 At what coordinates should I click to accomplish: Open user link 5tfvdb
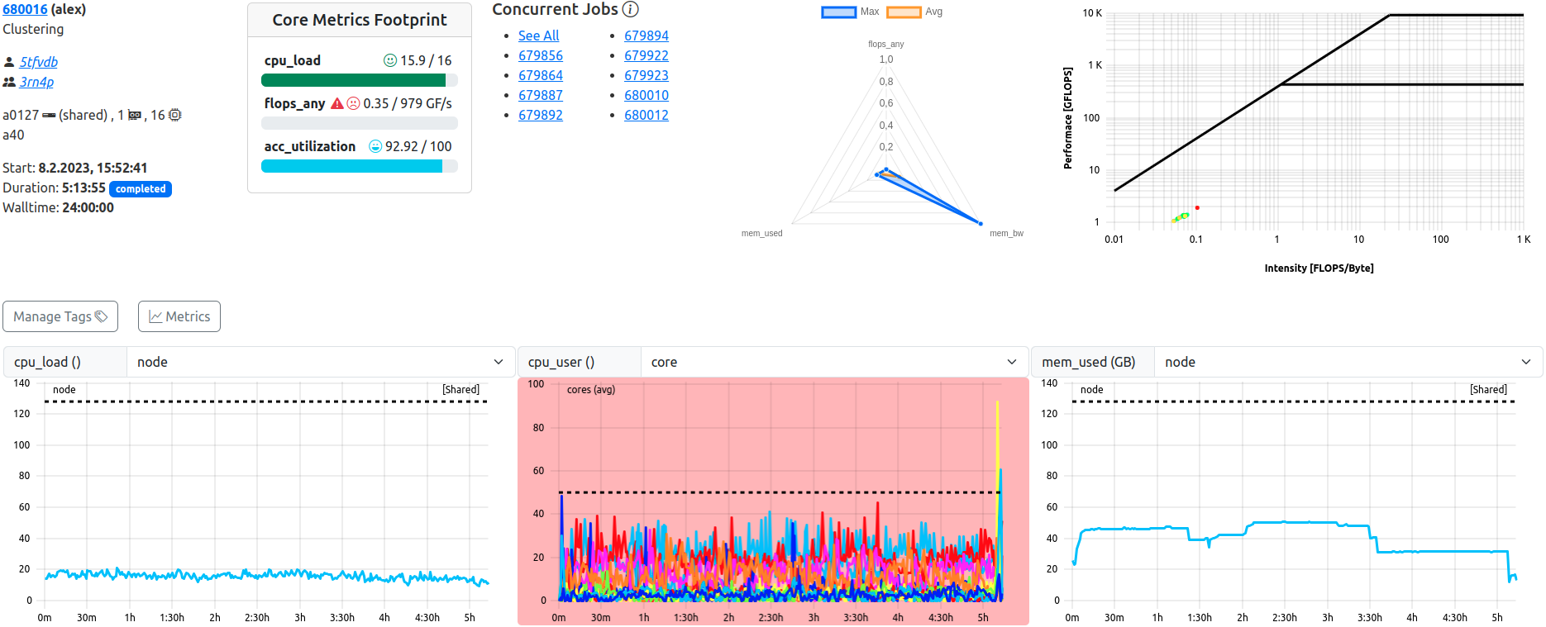(x=39, y=62)
